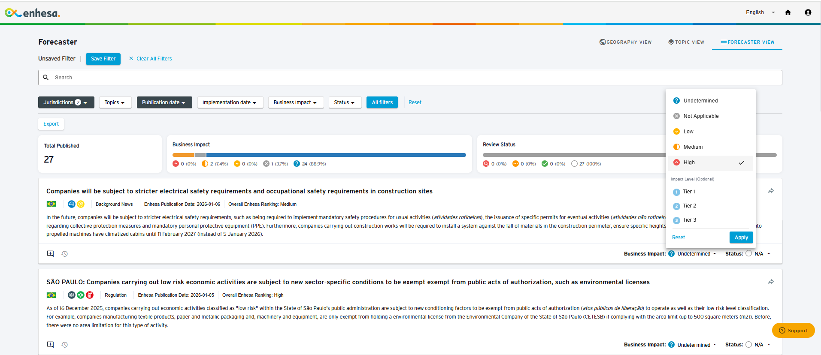821x355 pixels.
Task: Click red high-impact icon in Business Impact summary
Action: coord(176,164)
